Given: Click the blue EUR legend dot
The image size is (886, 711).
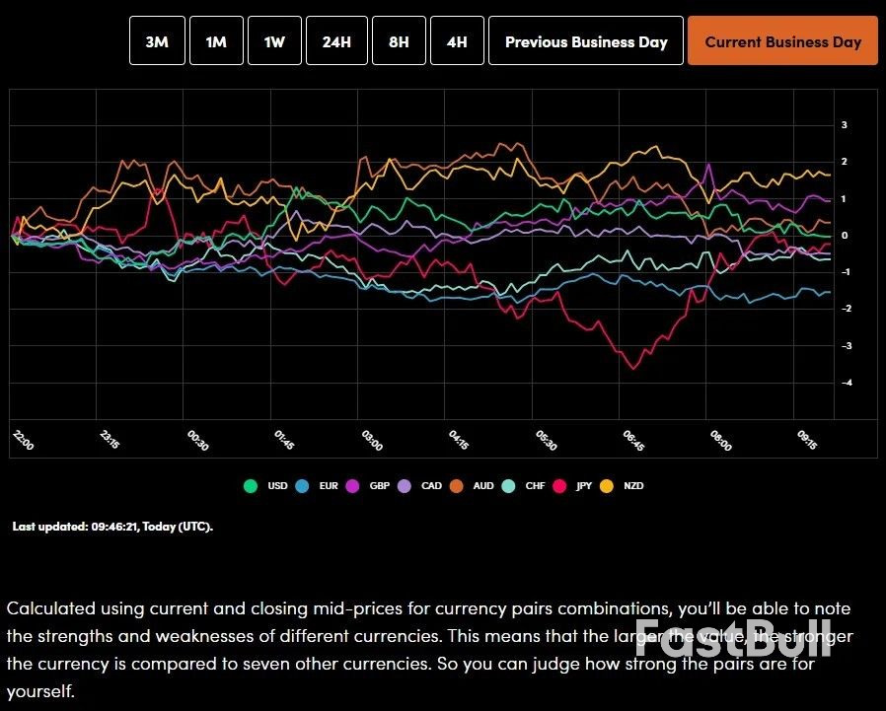Looking at the screenshot, I should coord(300,485).
